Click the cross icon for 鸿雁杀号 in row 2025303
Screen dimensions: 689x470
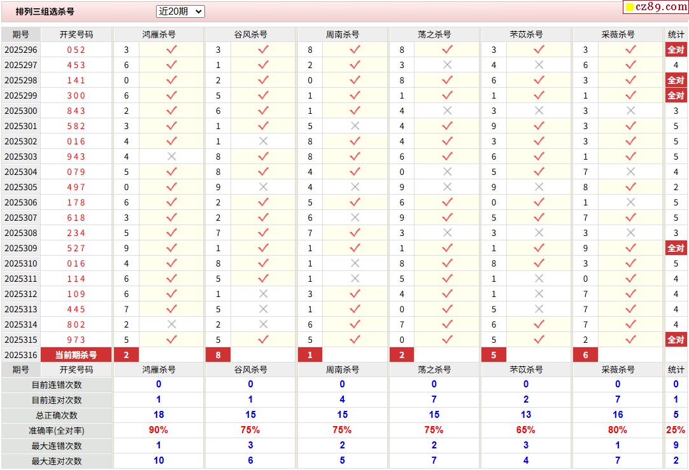point(171,156)
